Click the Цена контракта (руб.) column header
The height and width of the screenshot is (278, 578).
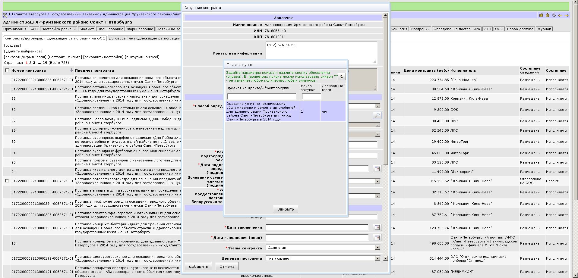[426, 70]
